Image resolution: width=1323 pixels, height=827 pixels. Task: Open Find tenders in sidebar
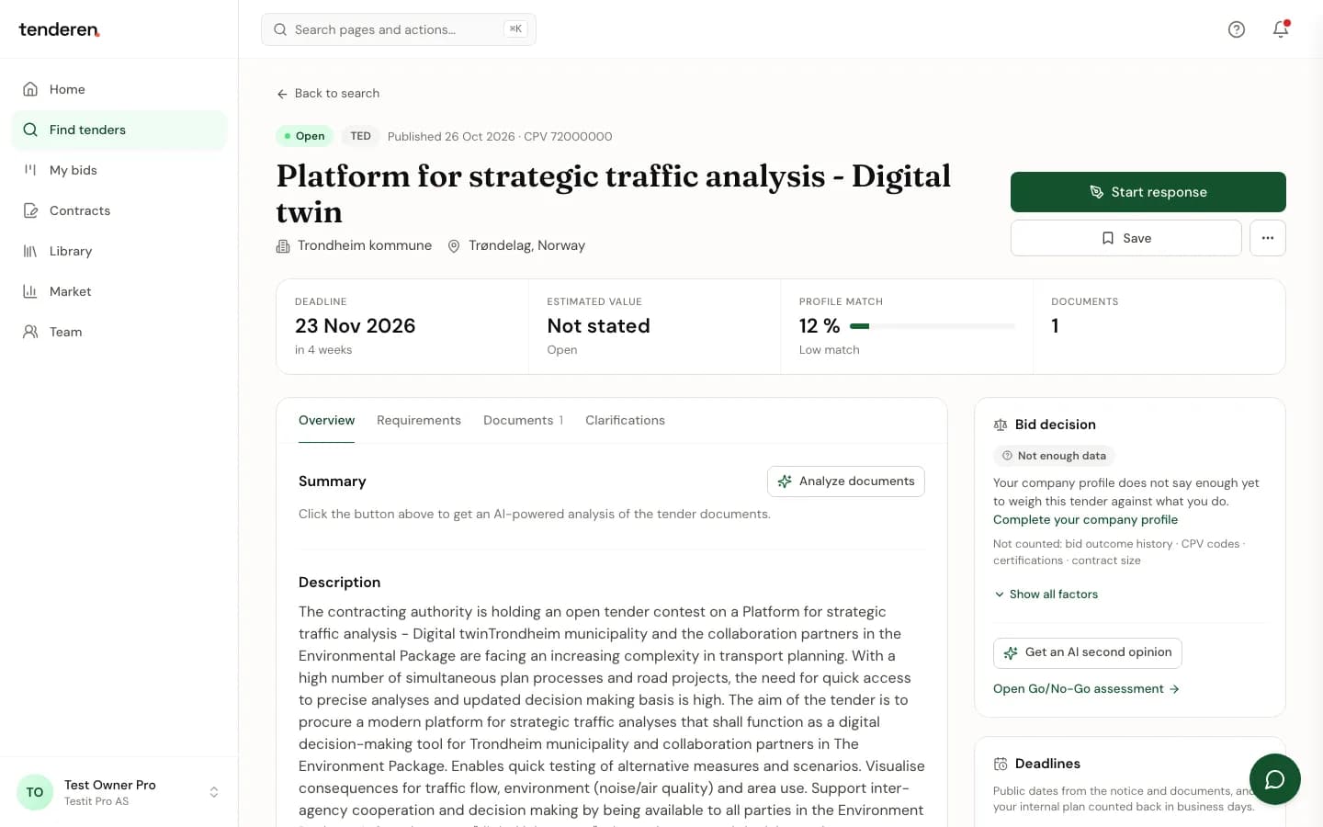119,130
